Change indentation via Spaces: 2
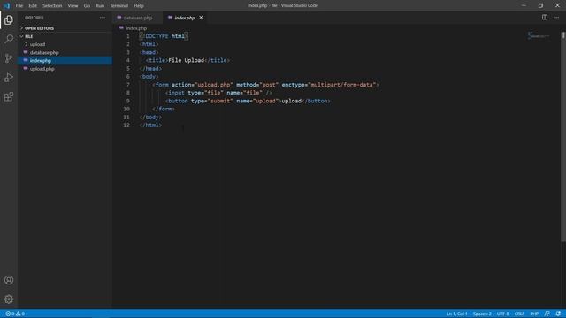 pos(482,314)
